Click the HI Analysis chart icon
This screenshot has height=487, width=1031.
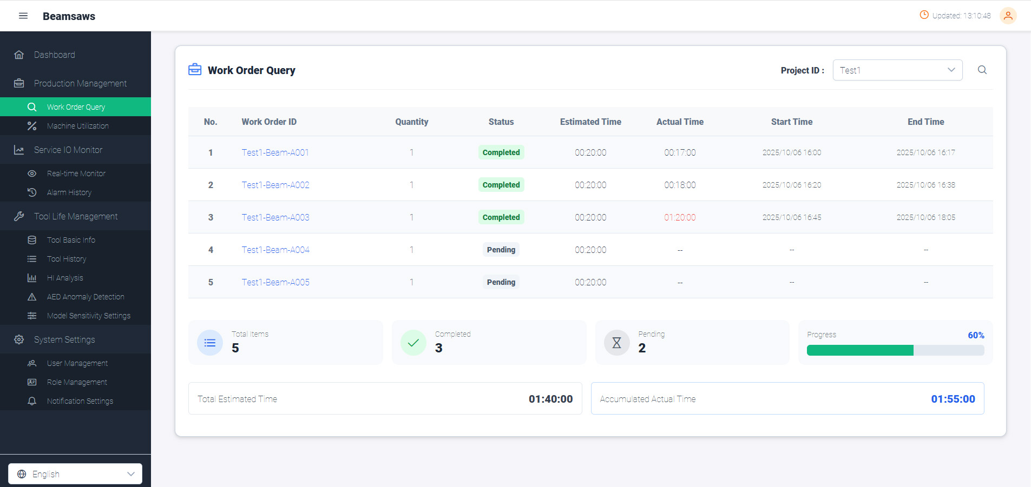(x=32, y=278)
